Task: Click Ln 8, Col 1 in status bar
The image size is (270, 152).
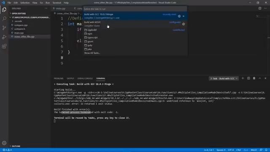Action: [209, 150]
